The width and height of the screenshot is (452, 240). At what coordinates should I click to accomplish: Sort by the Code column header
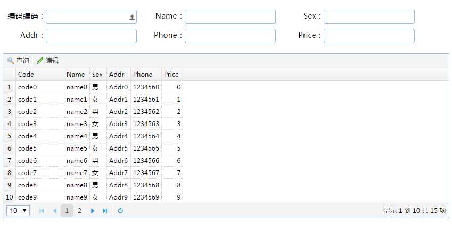[26, 75]
